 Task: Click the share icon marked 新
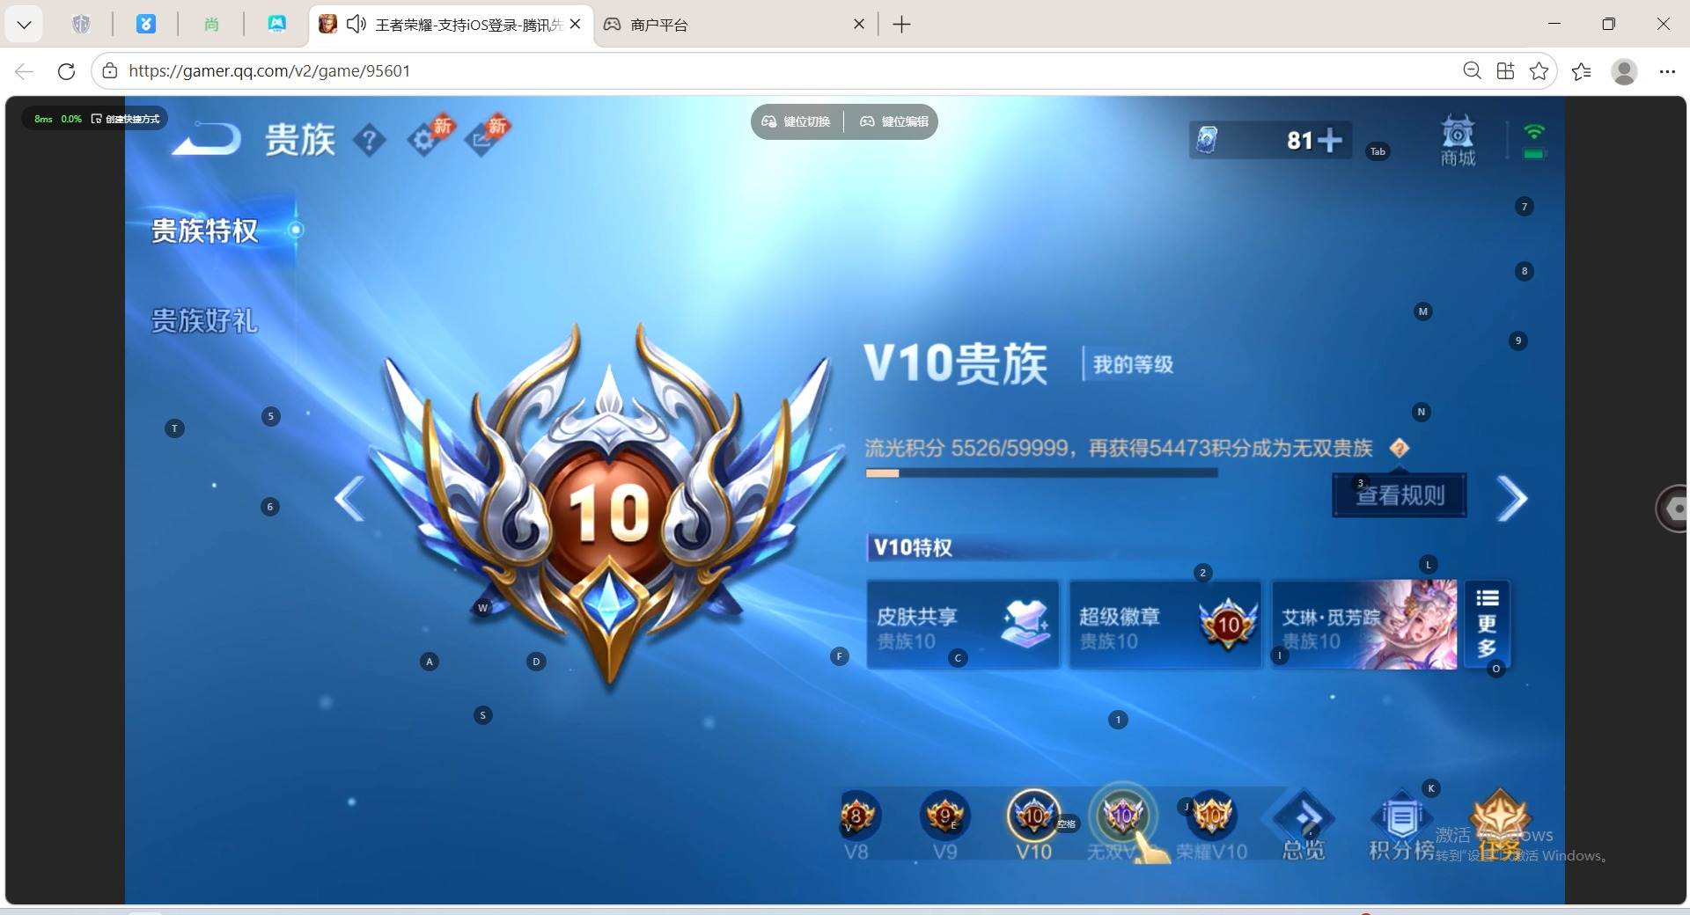pos(482,139)
